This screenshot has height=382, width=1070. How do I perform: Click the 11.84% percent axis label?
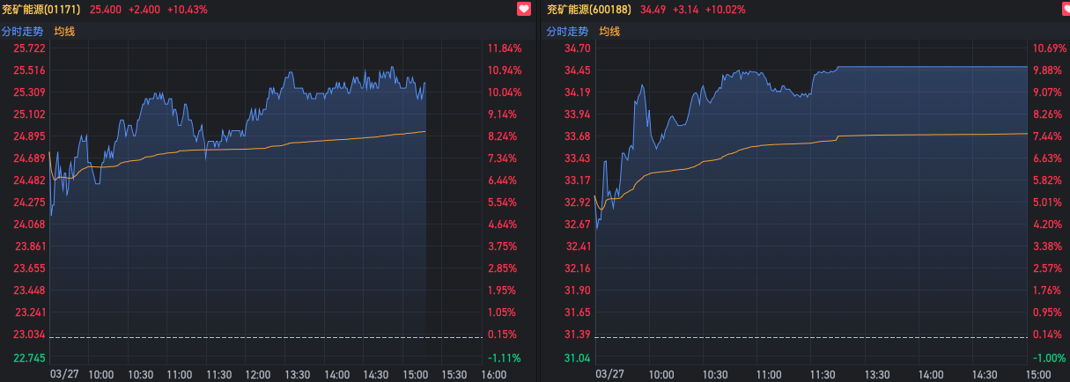[505, 48]
